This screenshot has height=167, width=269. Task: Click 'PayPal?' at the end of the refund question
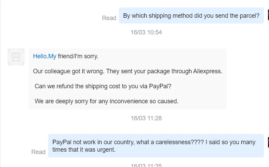pos(160,86)
